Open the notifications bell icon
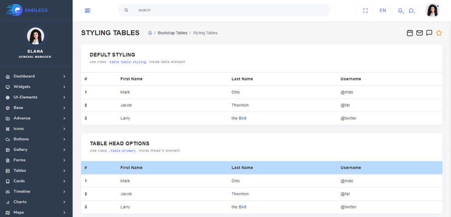 point(400,11)
